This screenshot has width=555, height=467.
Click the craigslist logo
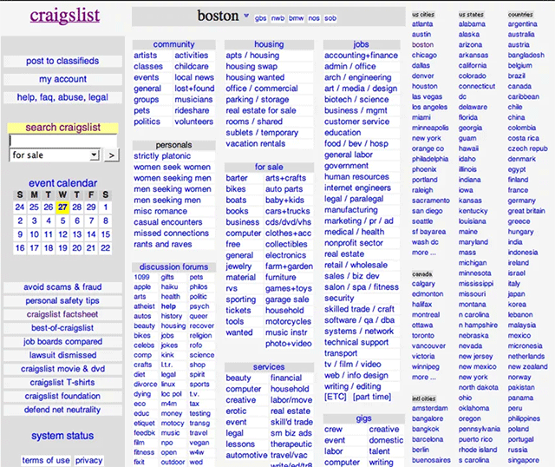pyautogui.click(x=64, y=16)
